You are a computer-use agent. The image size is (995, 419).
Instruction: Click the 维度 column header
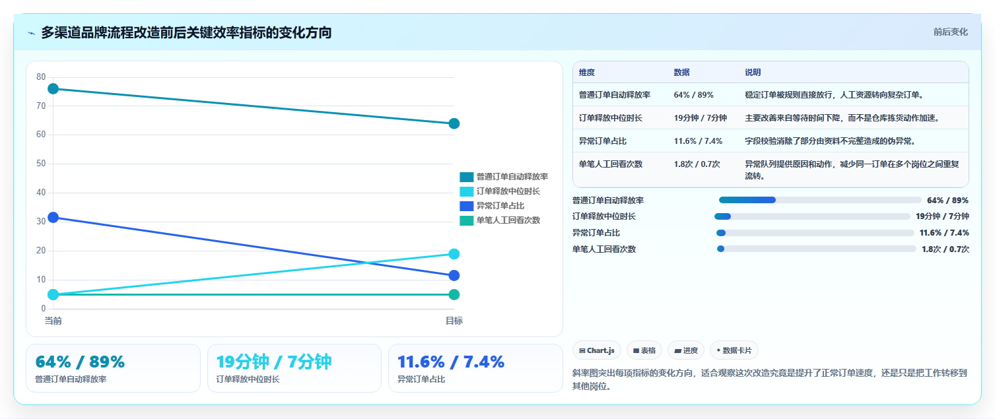click(x=587, y=73)
